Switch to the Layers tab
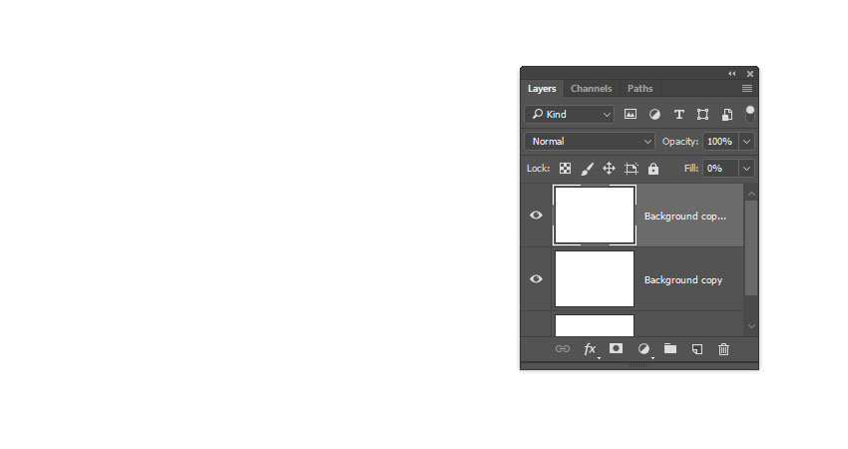The image size is (848, 449). tap(542, 88)
